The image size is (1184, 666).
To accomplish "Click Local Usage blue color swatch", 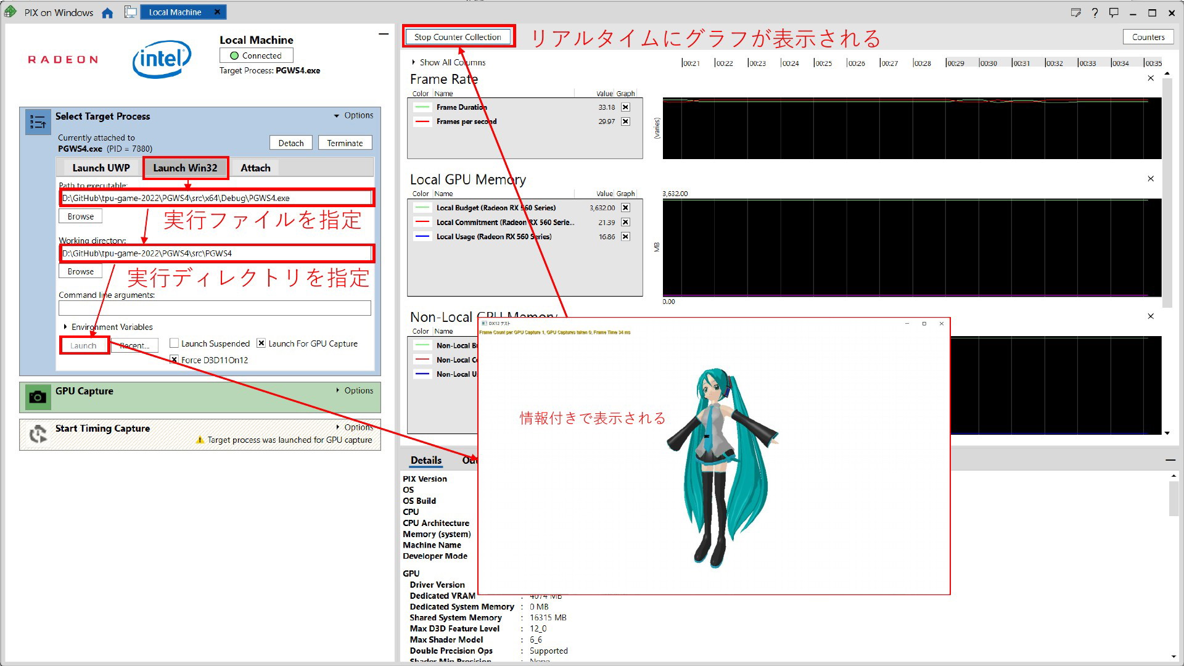I will (x=422, y=237).
